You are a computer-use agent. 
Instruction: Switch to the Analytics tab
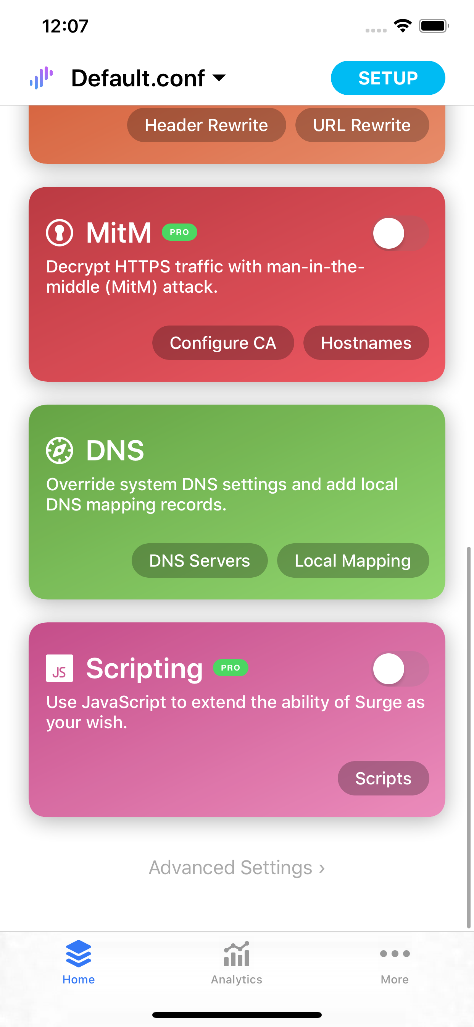tap(237, 962)
